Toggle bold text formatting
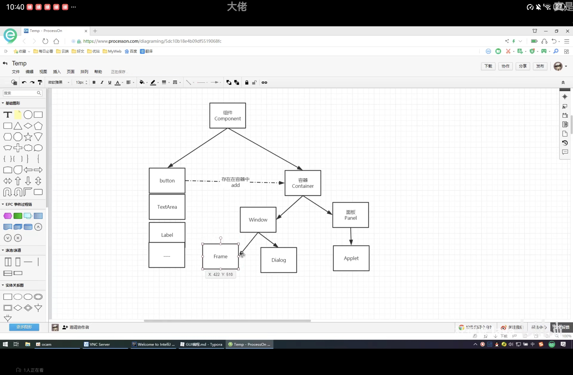Screen dimensions: 573x375 click(x=94, y=82)
